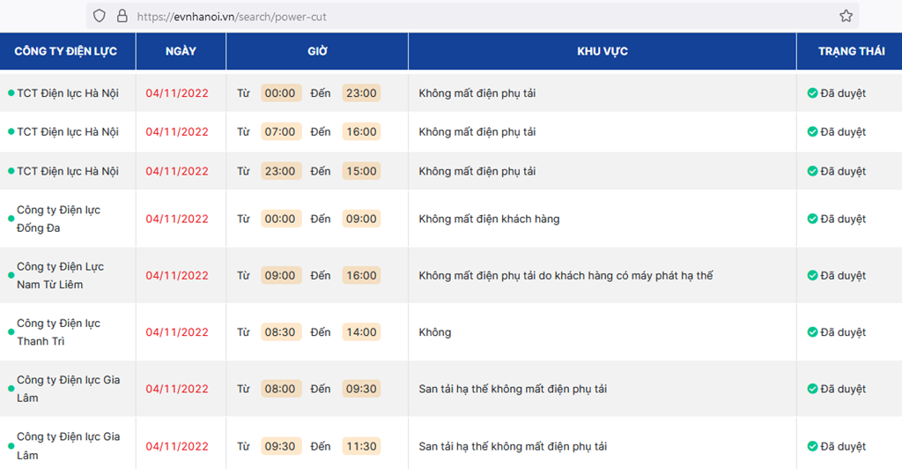Click San tải hạ thế text in the 09:30–11:30 row
Viewport: 902px width, 469px height.
(513, 446)
